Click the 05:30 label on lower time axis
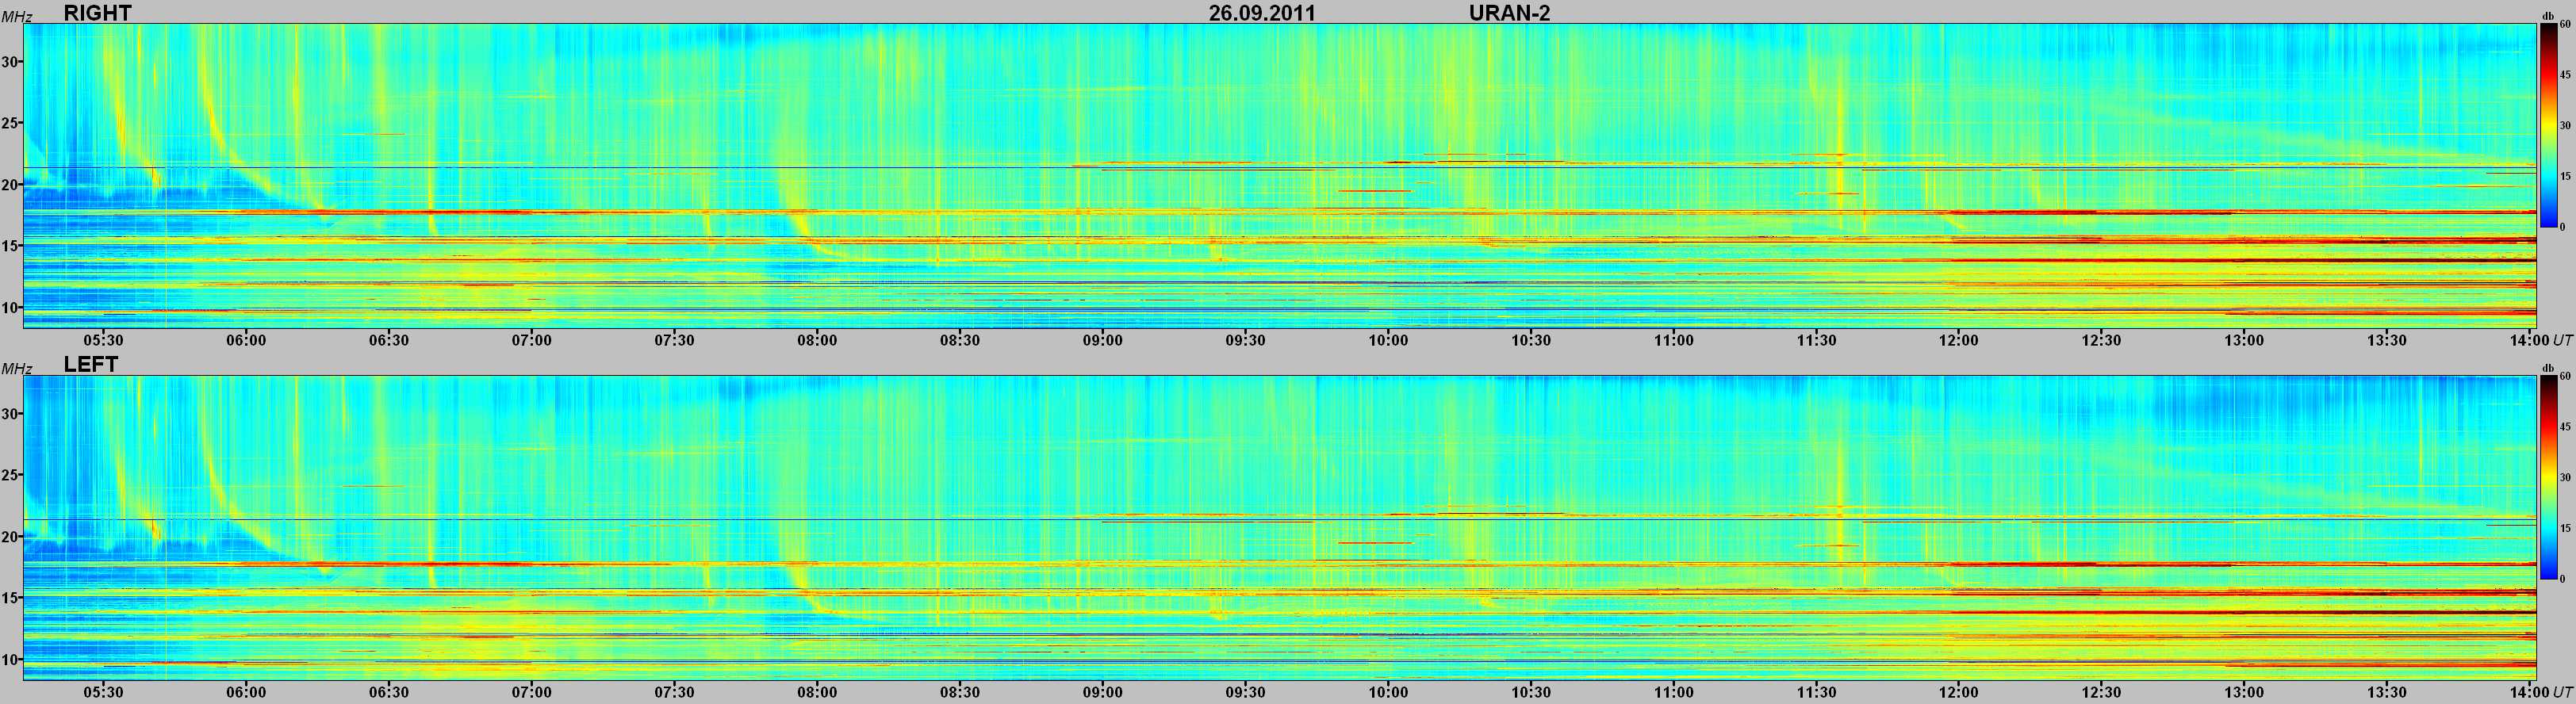The width and height of the screenshot is (2576, 704). pos(103,692)
